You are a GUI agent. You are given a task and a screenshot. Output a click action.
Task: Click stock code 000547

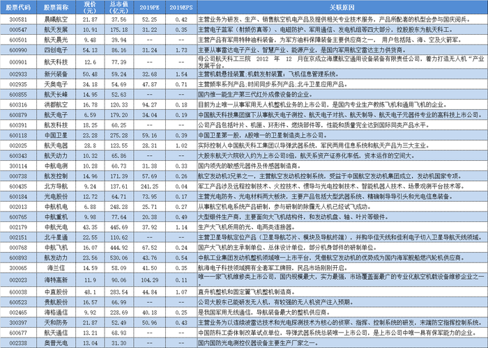coord(18,30)
